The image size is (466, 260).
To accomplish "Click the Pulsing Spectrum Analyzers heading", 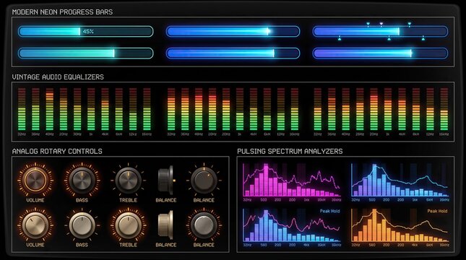I will coord(290,151).
